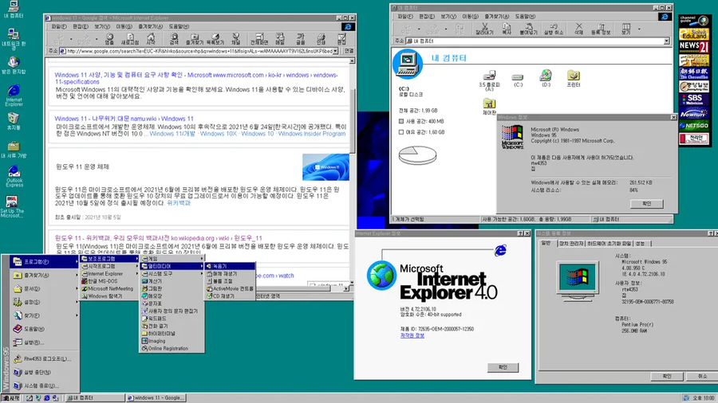Select the (C:) drive icon
This screenshot has width=718, height=403.
518,80
